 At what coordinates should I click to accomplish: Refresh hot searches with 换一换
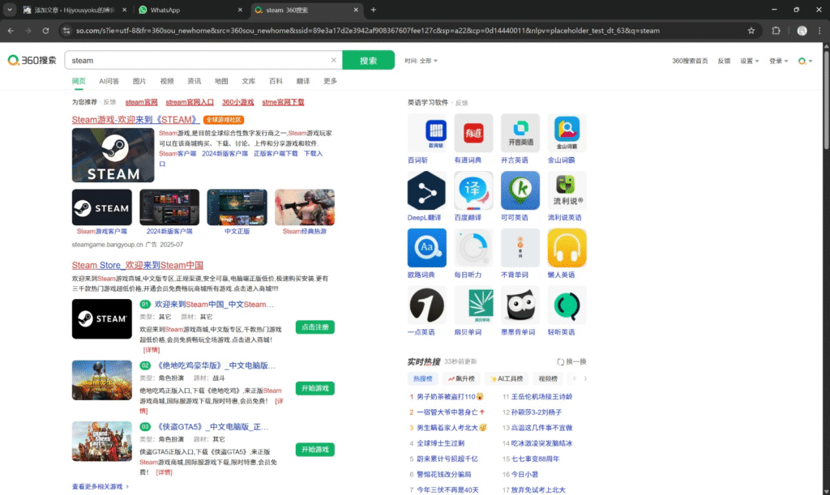click(x=571, y=361)
